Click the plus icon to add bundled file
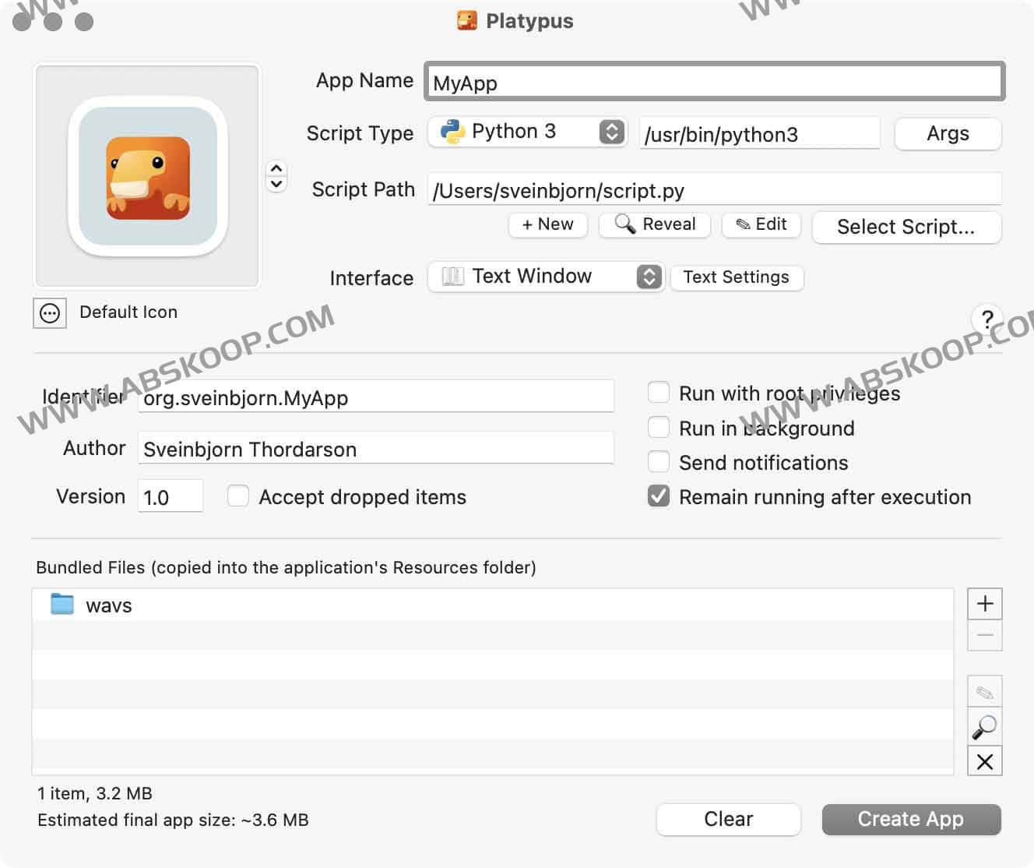 click(x=984, y=603)
